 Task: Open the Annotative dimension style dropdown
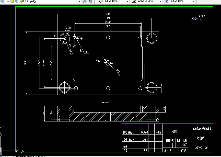coord(149,1)
